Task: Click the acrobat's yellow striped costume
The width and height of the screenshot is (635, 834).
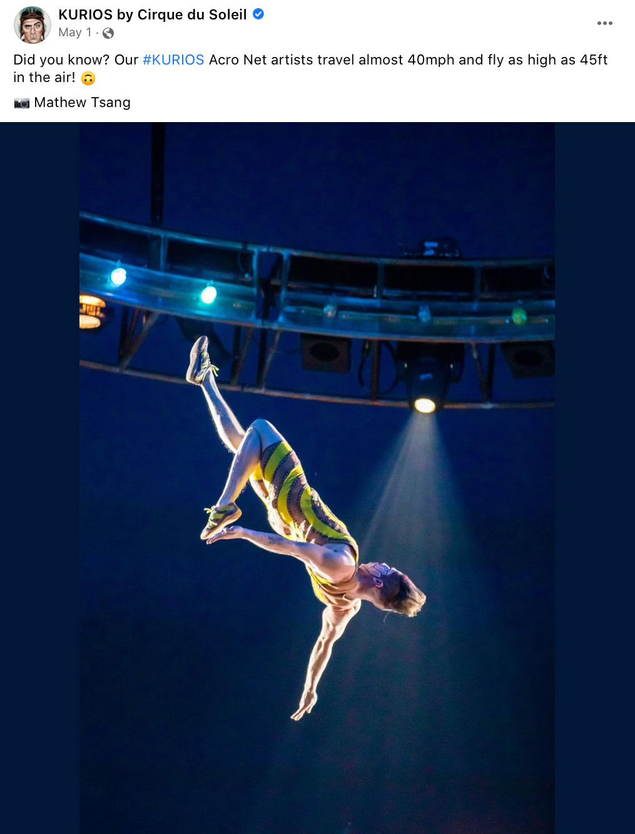Action: (299, 501)
